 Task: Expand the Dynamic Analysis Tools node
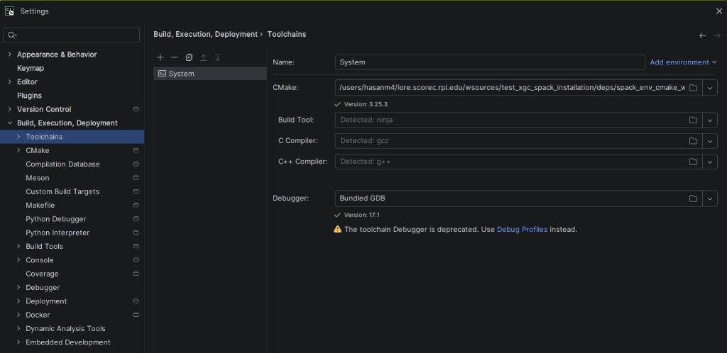18,328
